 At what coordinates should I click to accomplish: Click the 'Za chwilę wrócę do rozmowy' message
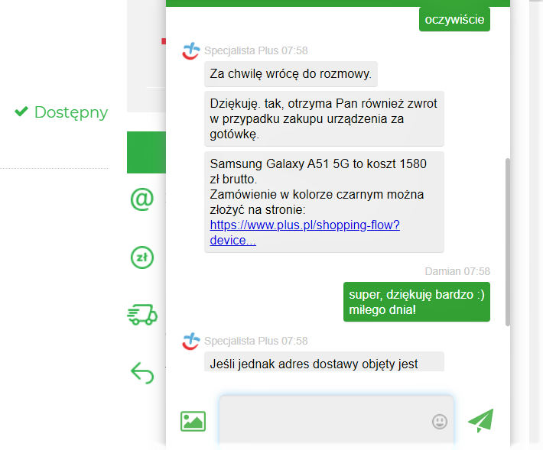coord(291,74)
